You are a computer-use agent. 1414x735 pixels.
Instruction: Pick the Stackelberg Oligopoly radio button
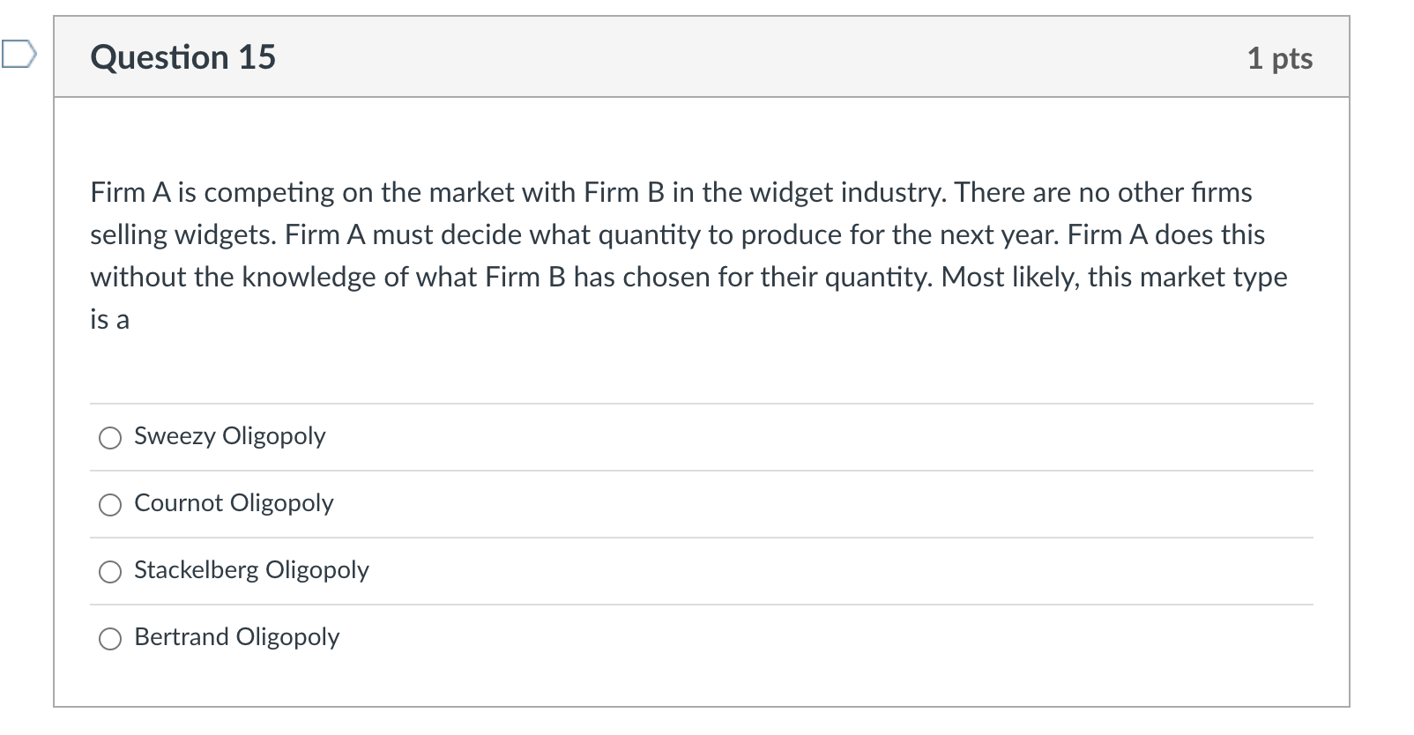pyautogui.click(x=110, y=572)
